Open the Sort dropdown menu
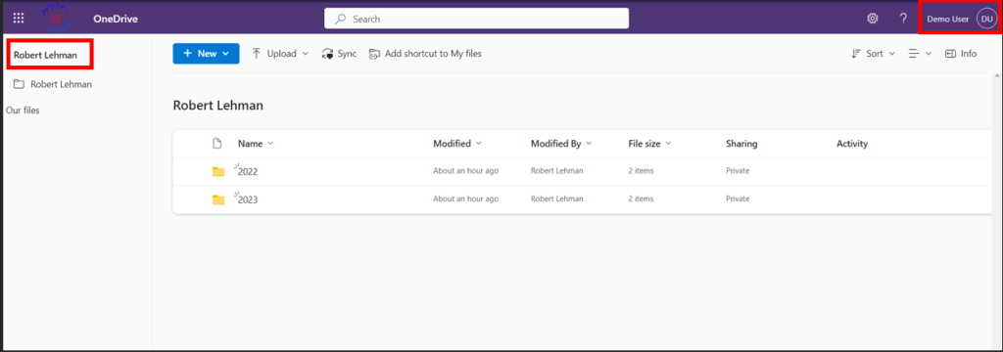 873,54
